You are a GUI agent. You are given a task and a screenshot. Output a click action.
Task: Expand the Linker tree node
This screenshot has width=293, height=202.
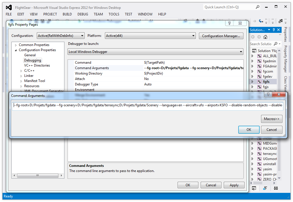[x=21, y=76]
